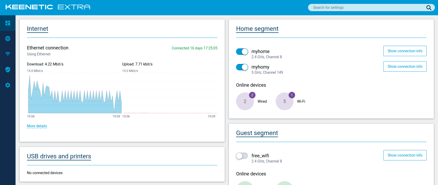This screenshot has width=438, height=185.
Task: Click Upload: 7.71 kbit/s value
Action: coord(137,64)
